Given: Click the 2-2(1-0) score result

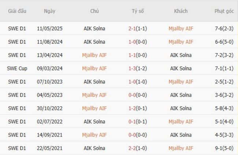Looking at the screenshot, I should 138,148.
